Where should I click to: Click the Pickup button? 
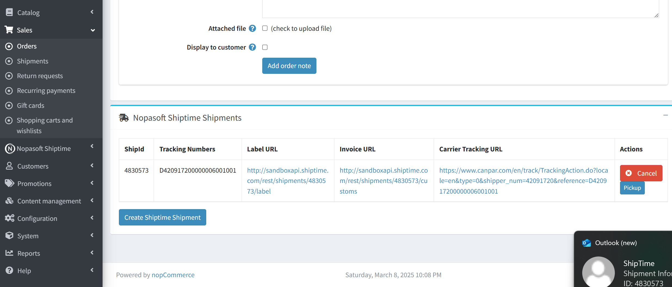[x=632, y=188]
